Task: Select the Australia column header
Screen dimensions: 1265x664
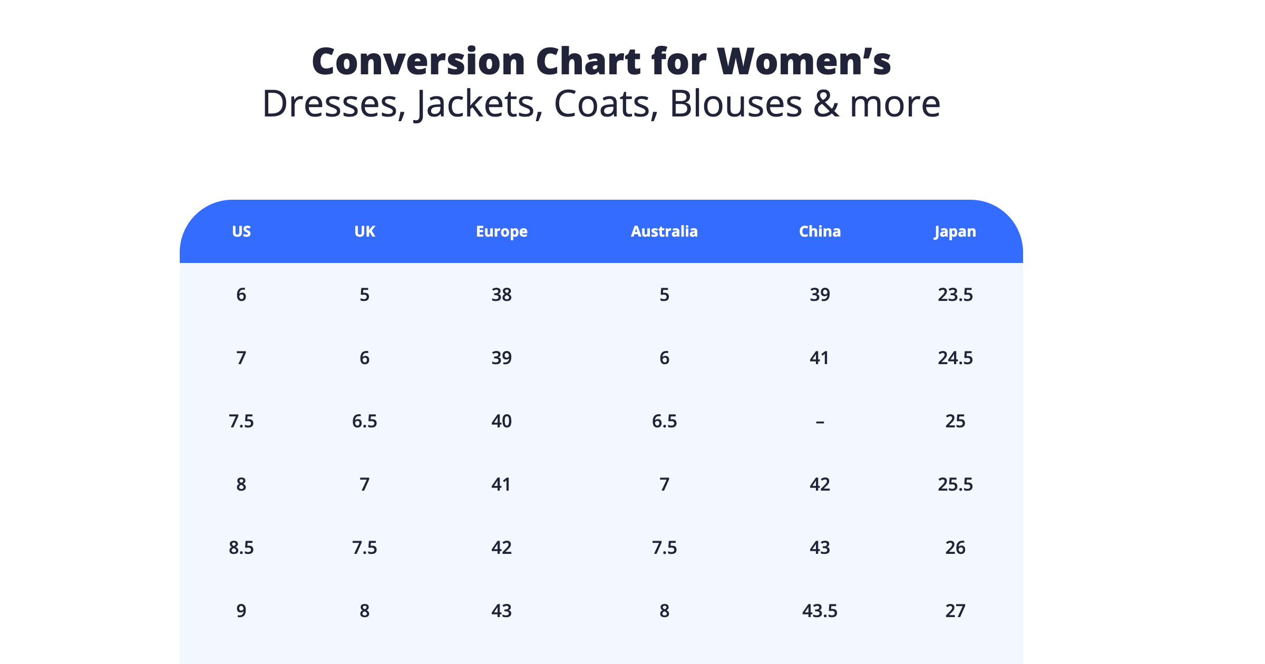Action: click(664, 231)
